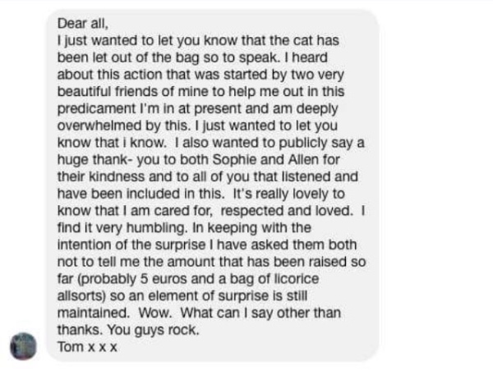Click the word 'maintained.' in the message
The height and width of the screenshot is (375, 493).
tap(94, 313)
